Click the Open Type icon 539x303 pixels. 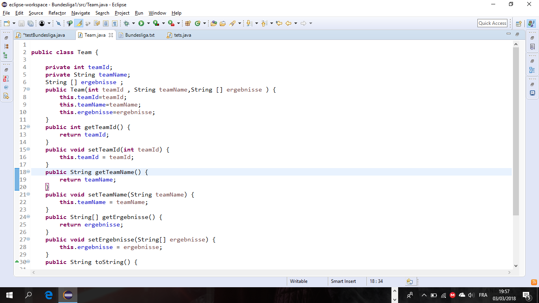click(x=214, y=23)
